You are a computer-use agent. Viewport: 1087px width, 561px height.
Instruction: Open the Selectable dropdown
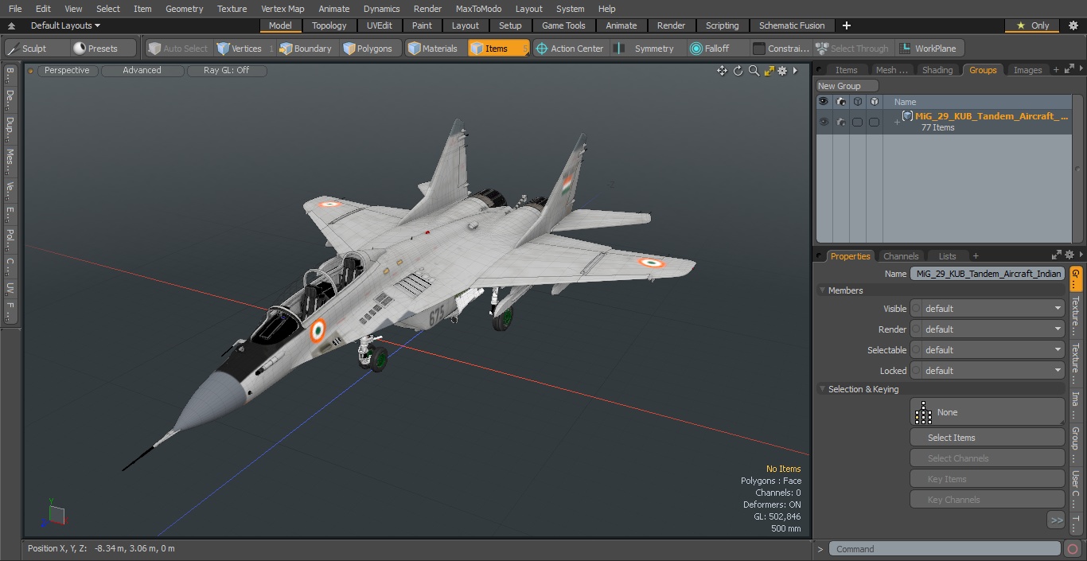[x=988, y=350]
